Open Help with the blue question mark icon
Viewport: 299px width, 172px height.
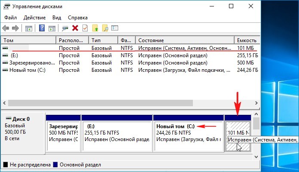tap(42, 28)
